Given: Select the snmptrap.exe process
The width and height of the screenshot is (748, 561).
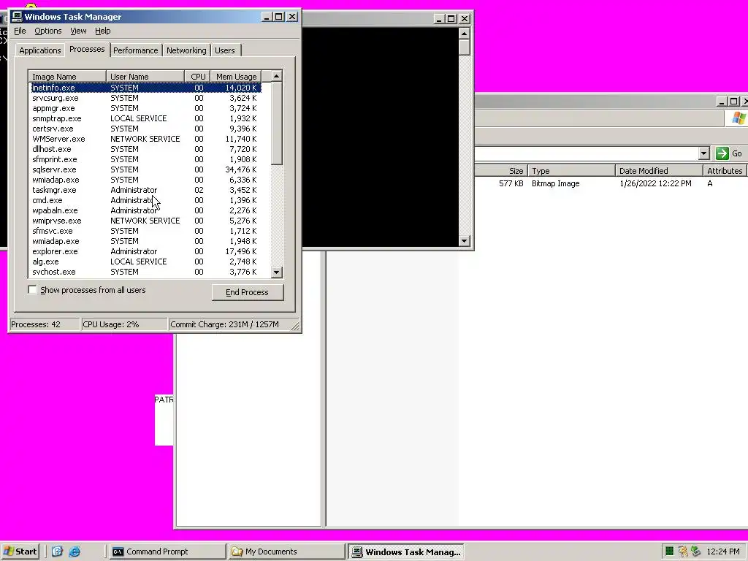Looking at the screenshot, I should coord(57,118).
